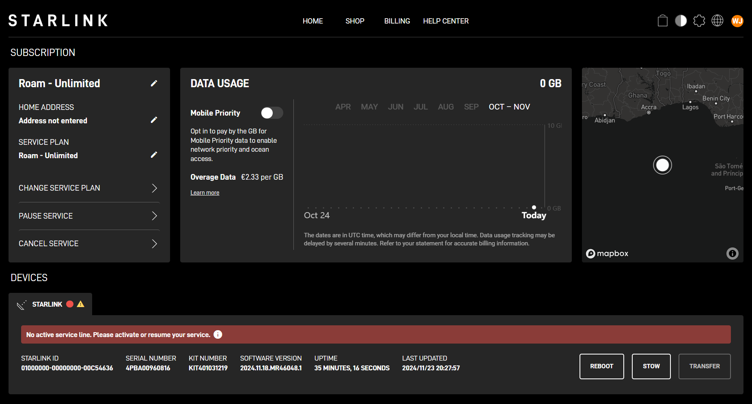The width and height of the screenshot is (752, 404).
Task: Click the Stow button
Action: (651, 366)
